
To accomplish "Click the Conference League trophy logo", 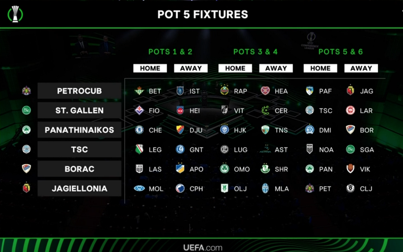I will point(15,14).
